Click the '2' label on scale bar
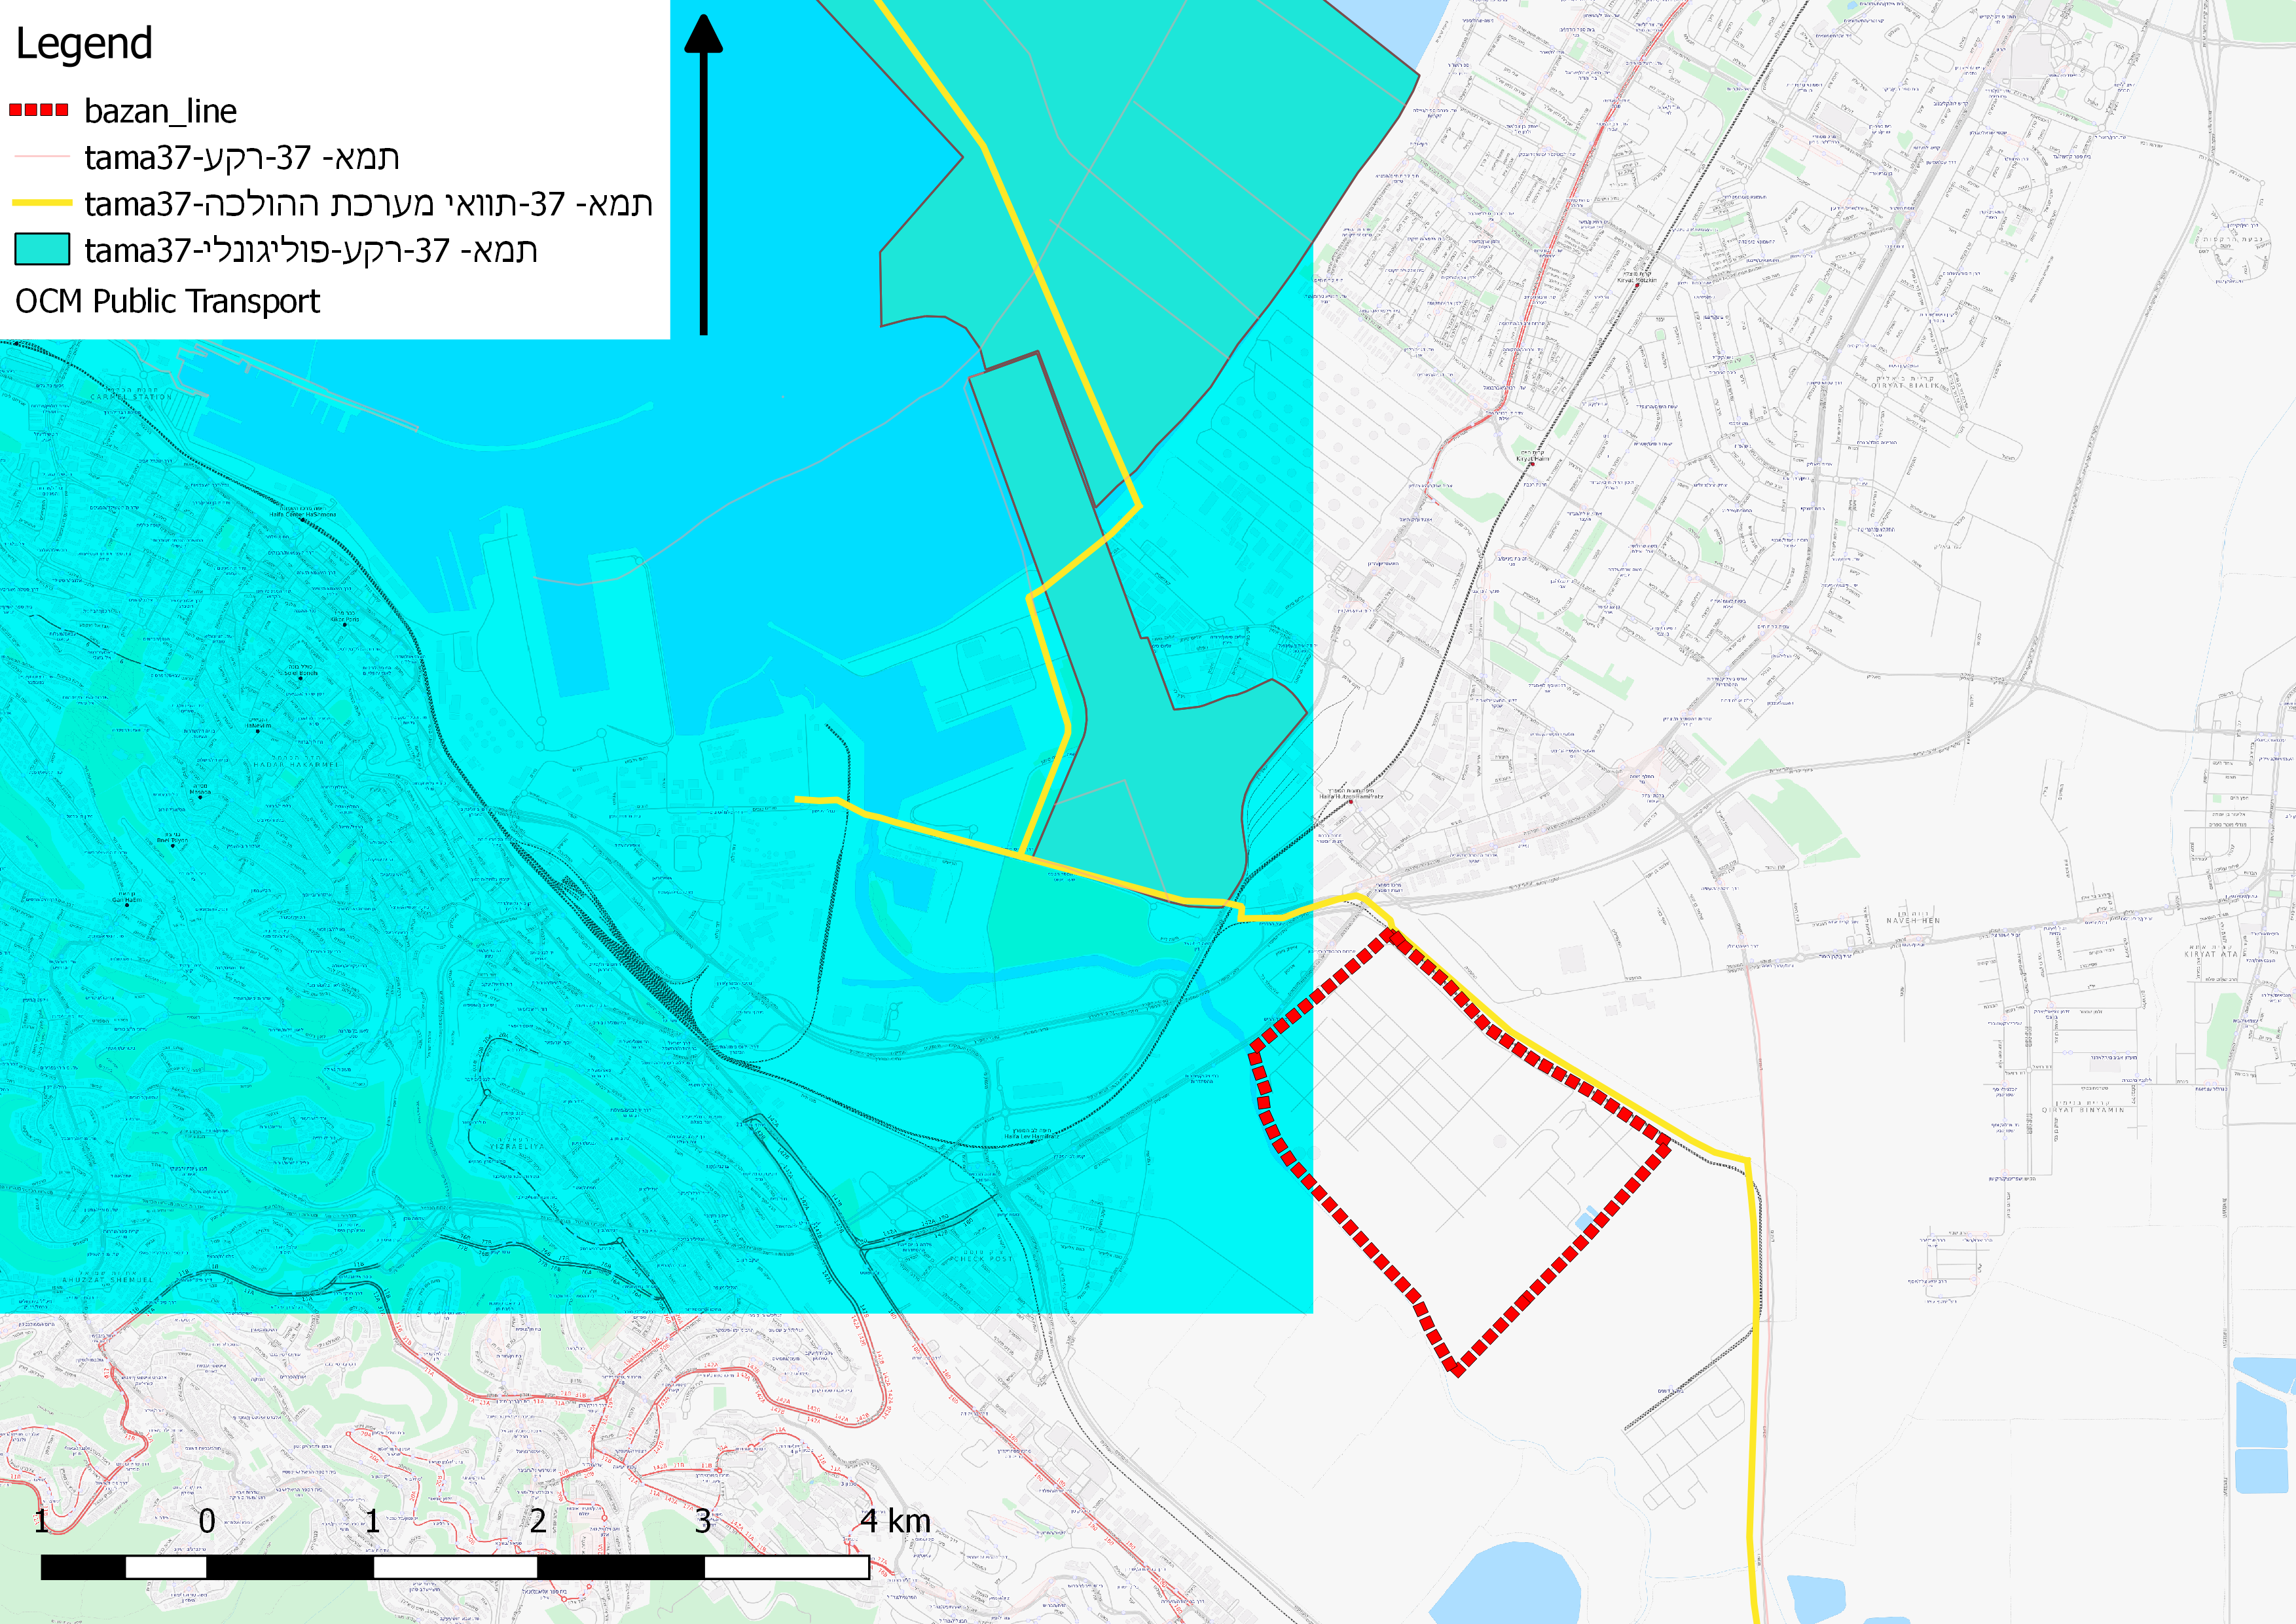The image size is (2296, 1624). [538, 1521]
